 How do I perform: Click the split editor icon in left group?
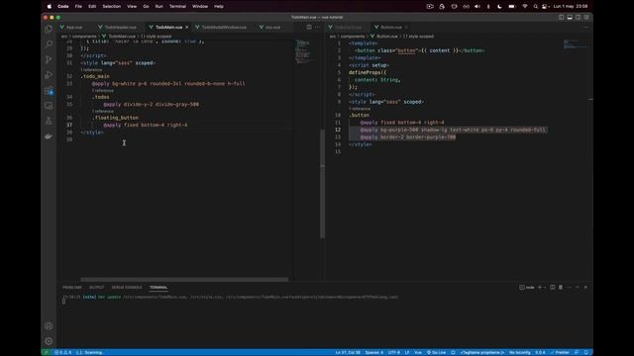[x=309, y=27]
